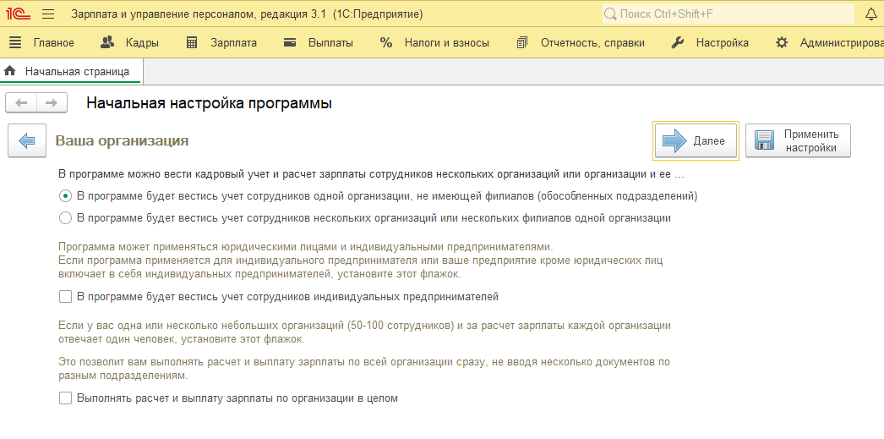Screen dimensions: 884x439
Task: Enable accounting for individual entrepreneurs' employees
Action: 279,296
